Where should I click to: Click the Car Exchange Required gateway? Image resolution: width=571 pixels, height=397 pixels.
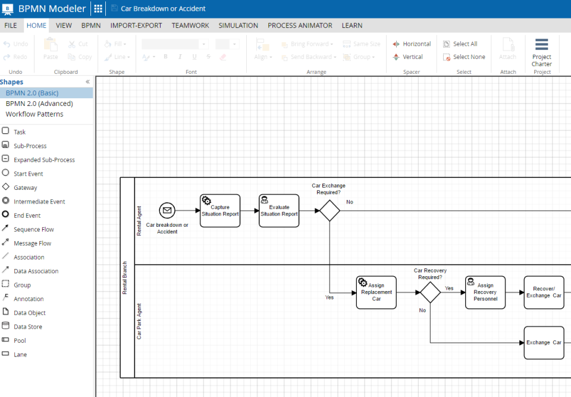click(330, 210)
